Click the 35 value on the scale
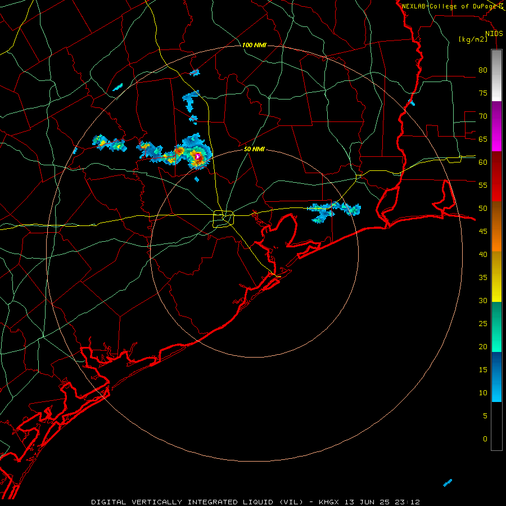 483,278
